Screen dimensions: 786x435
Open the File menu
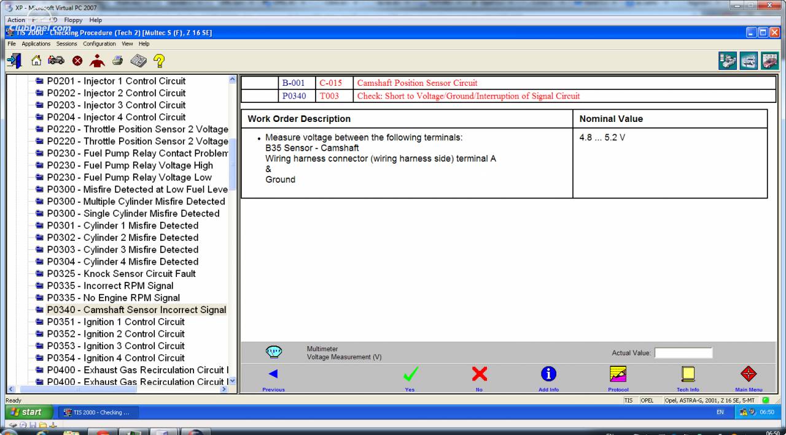click(12, 44)
